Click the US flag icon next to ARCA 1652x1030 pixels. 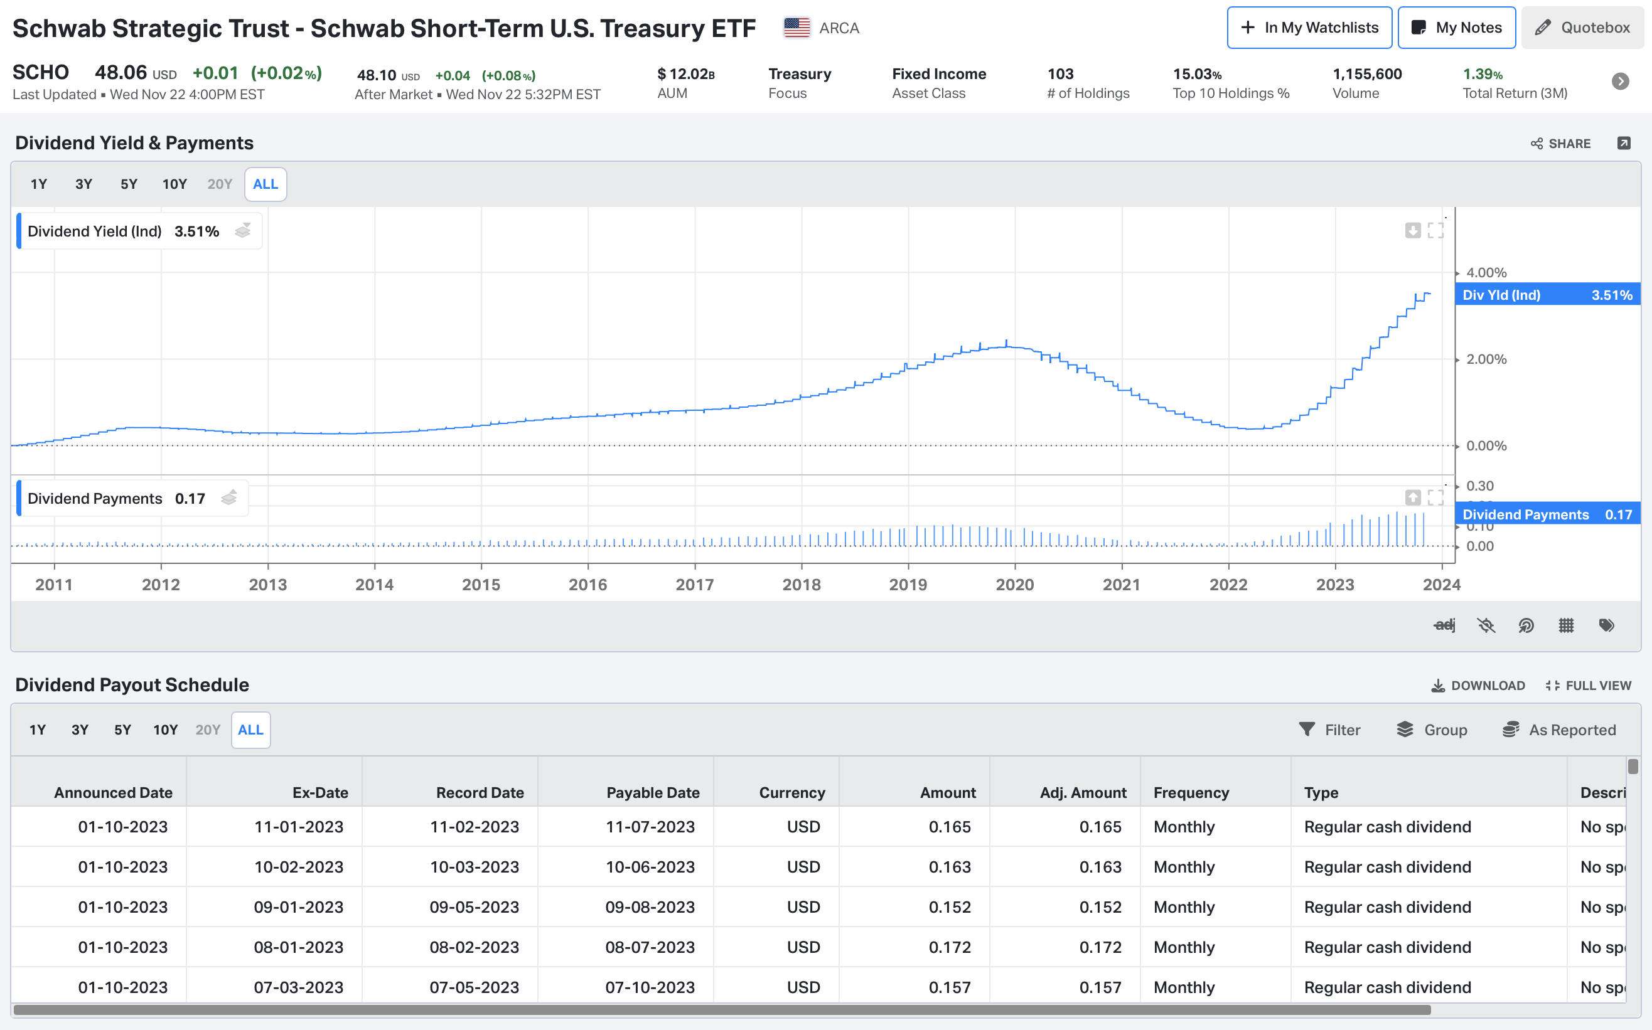(796, 28)
